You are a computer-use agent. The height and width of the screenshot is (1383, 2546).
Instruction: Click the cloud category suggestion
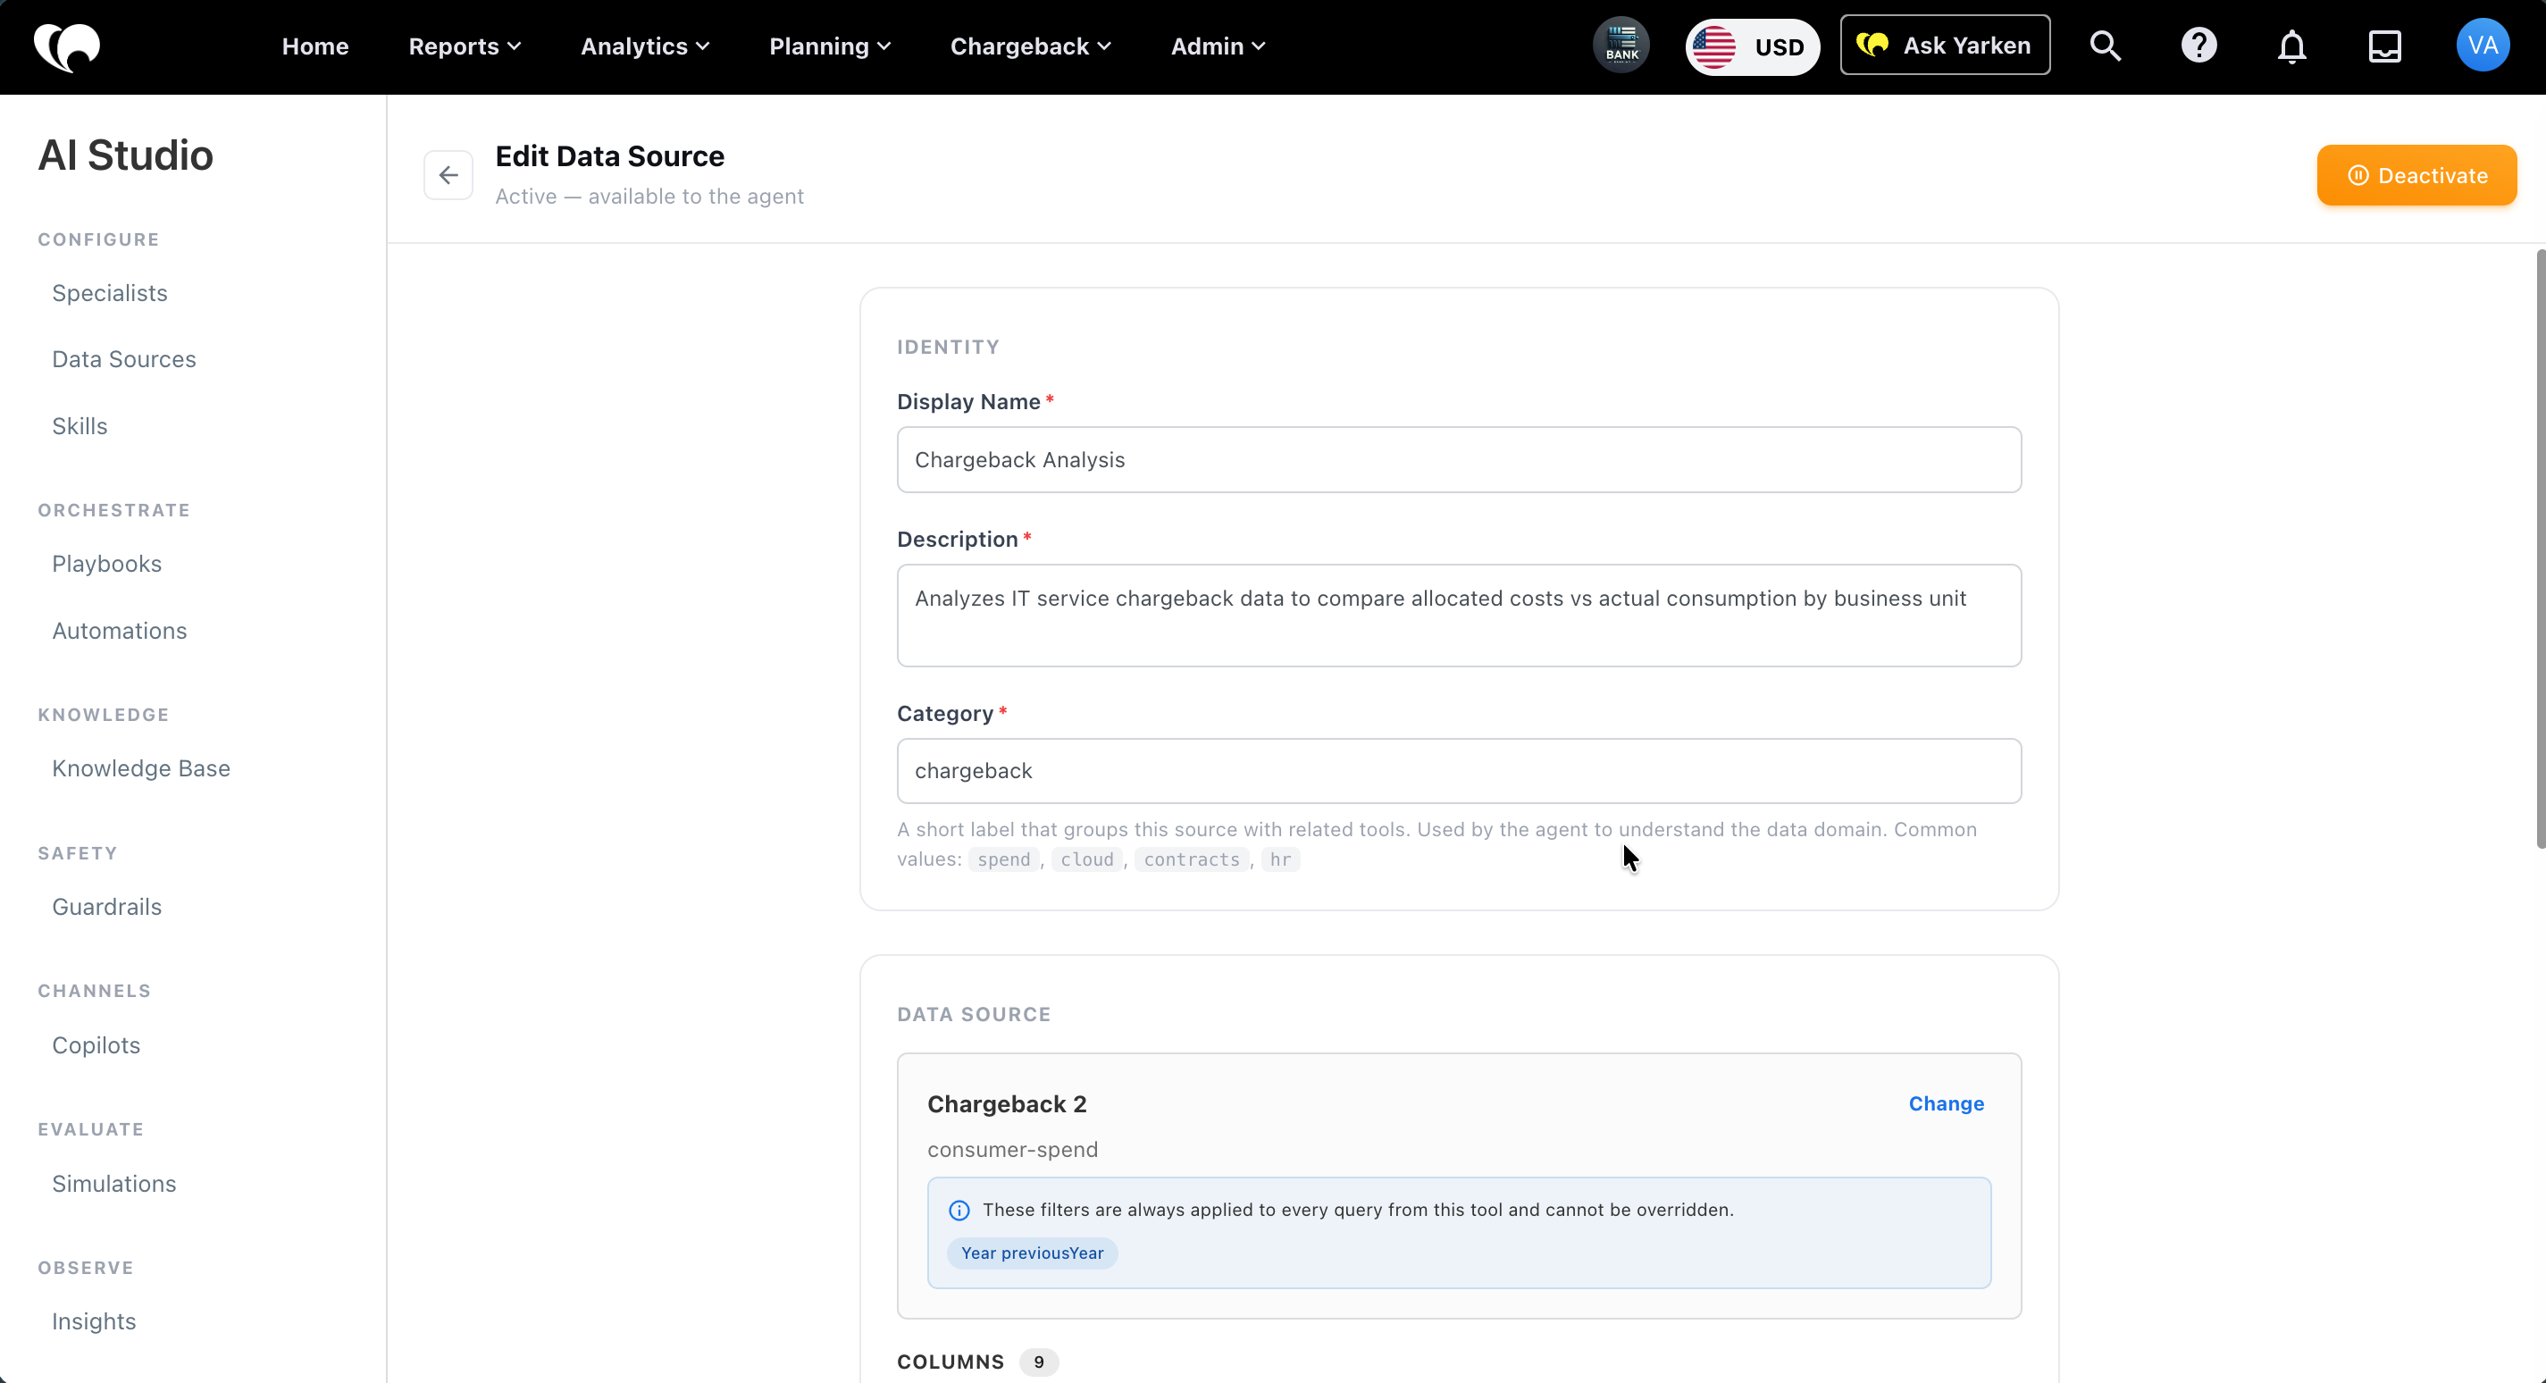[x=1086, y=860]
